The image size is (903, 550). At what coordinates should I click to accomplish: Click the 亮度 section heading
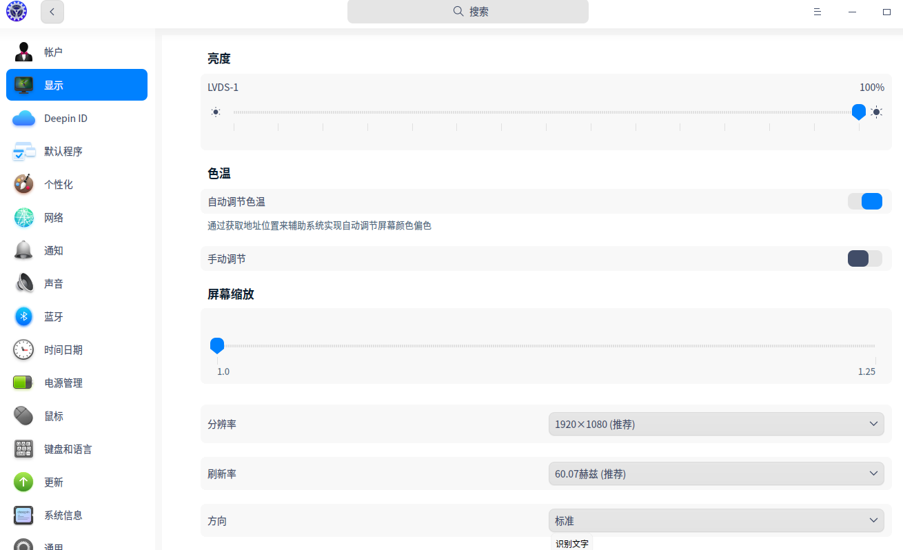pos(219,59)
